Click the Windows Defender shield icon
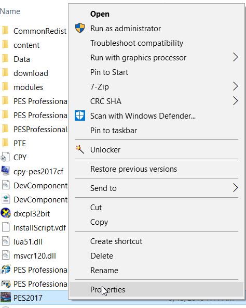246x308 pixels. click(80, 115)
